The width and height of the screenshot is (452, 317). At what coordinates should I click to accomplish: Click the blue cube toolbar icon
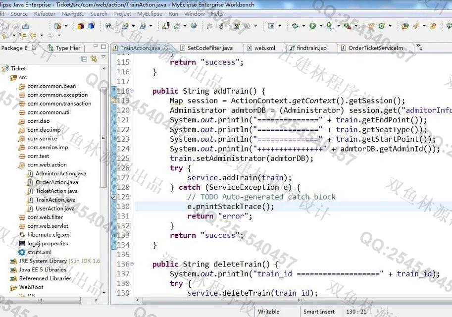pyautogui.click(x=92, y=26)
